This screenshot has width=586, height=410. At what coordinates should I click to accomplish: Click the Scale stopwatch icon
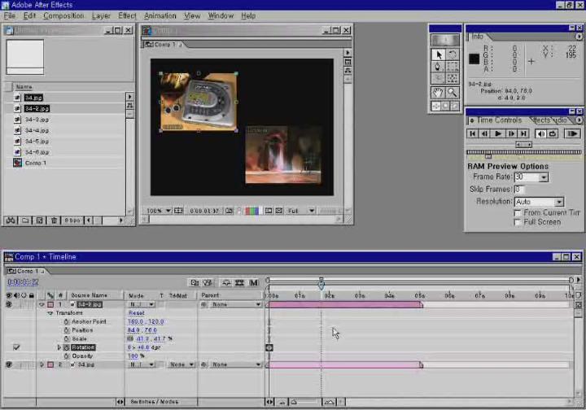pos(67,339)
